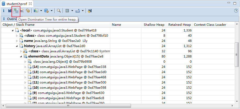Maximize the editor view pane
The height and width of the screenshot is (109, 240).
[235, 3]
